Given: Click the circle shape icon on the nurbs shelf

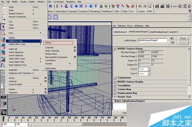Looking at the screenshot, I should click(50, 17).
